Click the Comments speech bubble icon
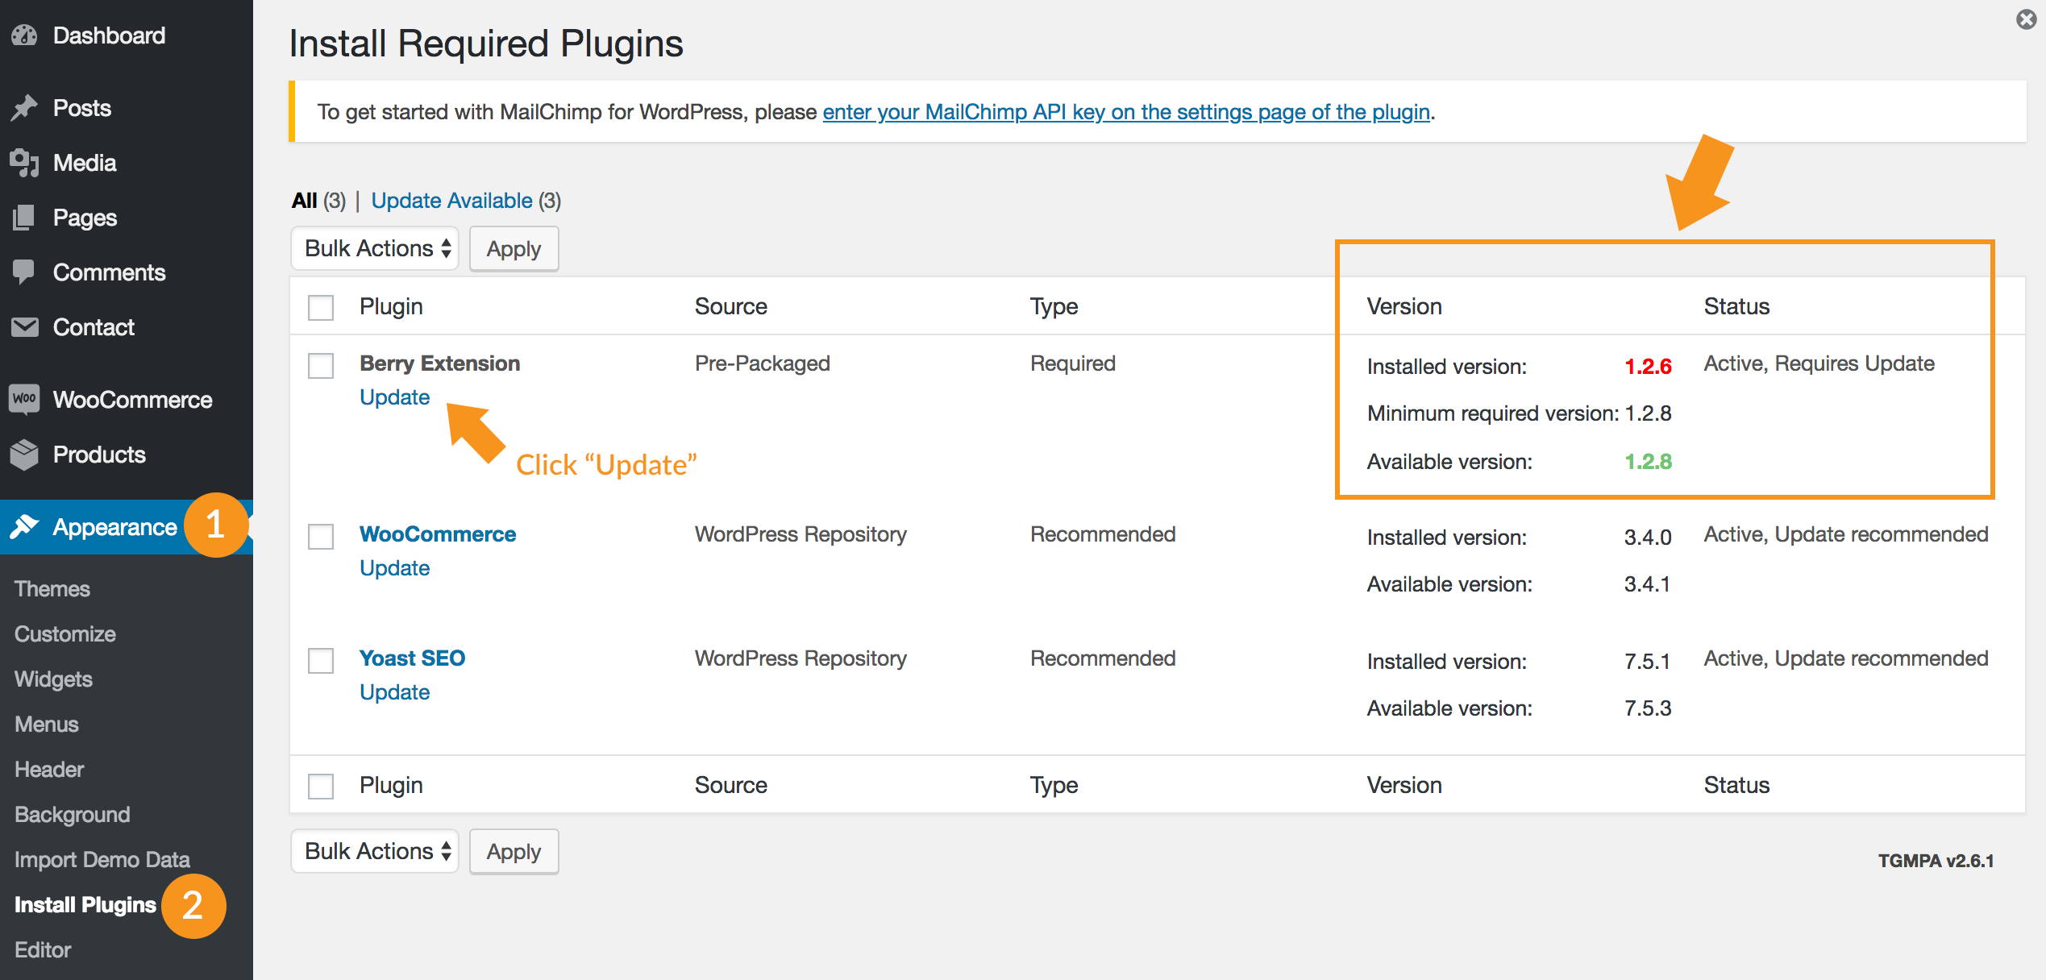Viewport: 2046px width, 980px height. point(25,272)
